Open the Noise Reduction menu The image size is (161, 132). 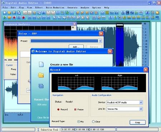point(55,8)
